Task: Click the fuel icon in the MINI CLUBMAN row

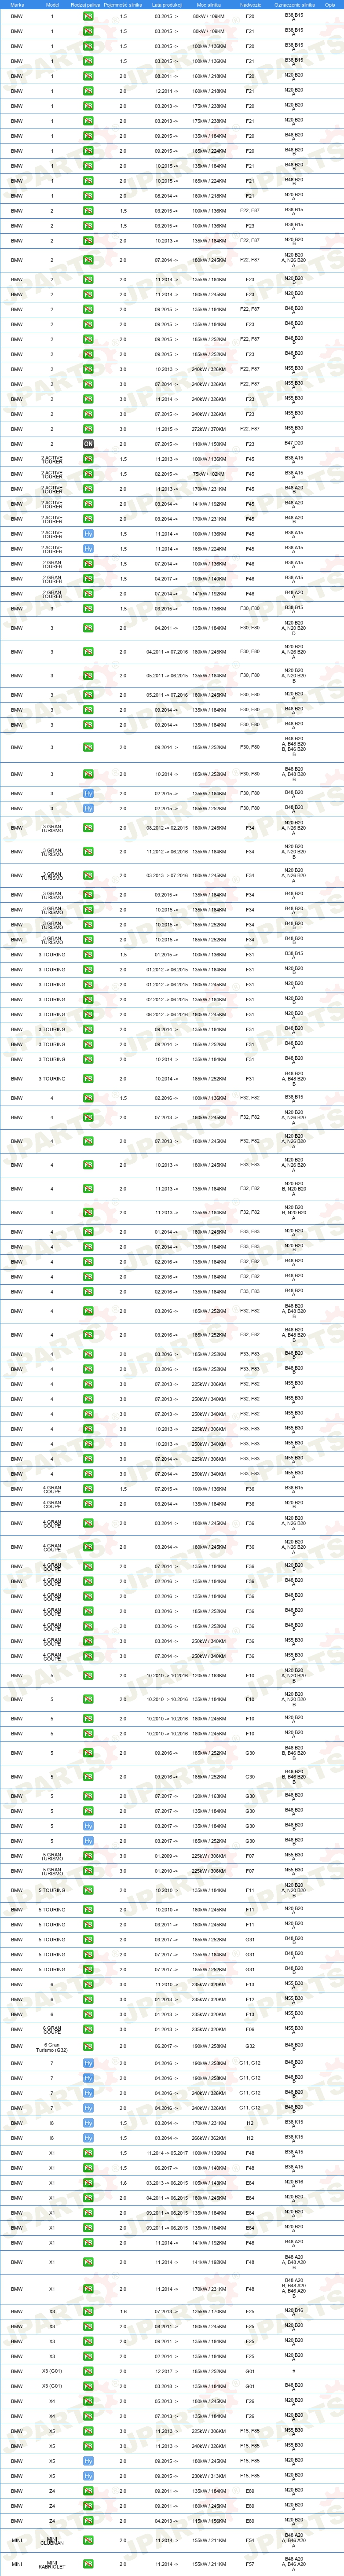Action: pyautogui.click(x=88, y=2540)
